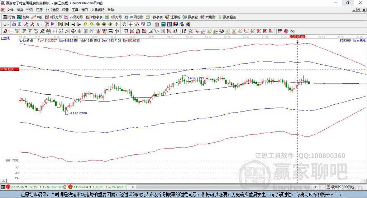Click the floppy-disk save icon
Viewport: 367px width, 198px height.
tap(176, 24)
